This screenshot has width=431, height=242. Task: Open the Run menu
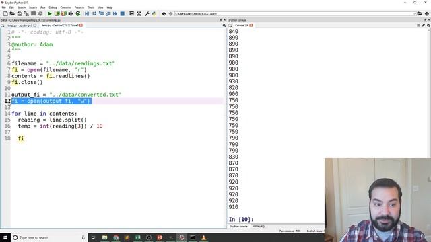pos(42,7)
